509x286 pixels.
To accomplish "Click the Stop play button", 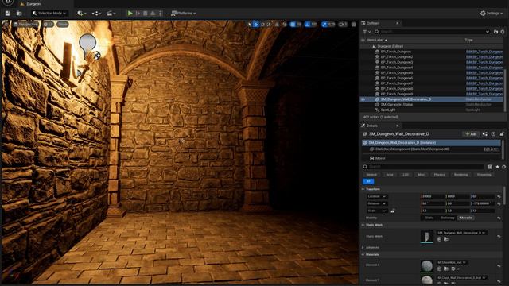I will [x=145, y=14].
